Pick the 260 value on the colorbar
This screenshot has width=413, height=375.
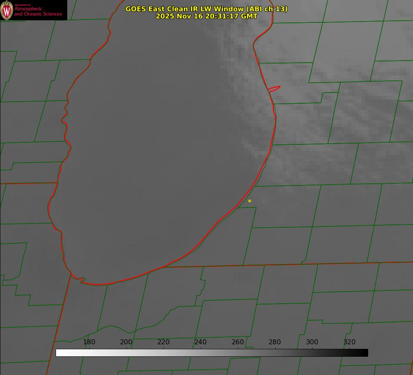click(238, 342)
